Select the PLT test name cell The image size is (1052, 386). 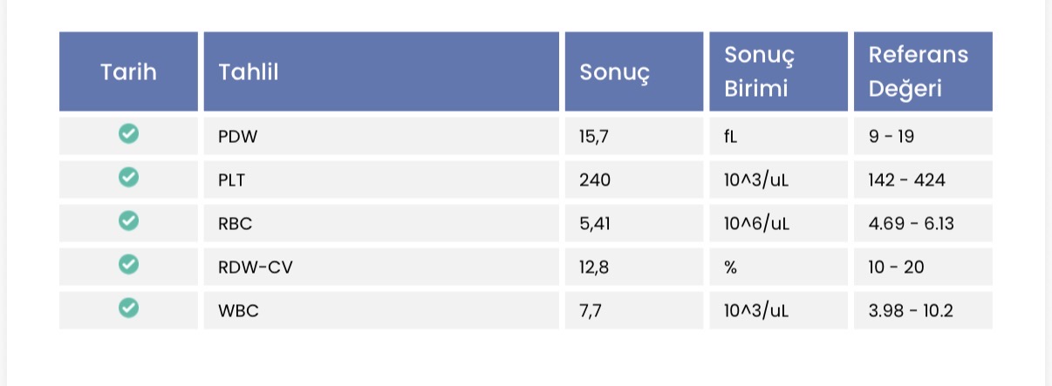(381, 179)
